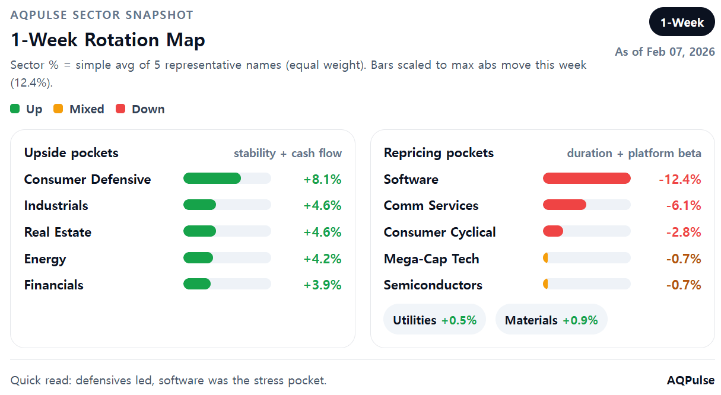This screenshot has height=395, width=721.
Task: Select the green Up legend swatch
Action: (15, 109)
